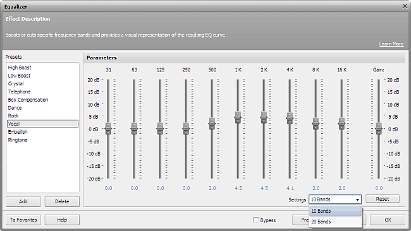Viewport: 411px width, 231px height.
Task: Toggle the Bypass checkbox
Action: pos(256,220)
